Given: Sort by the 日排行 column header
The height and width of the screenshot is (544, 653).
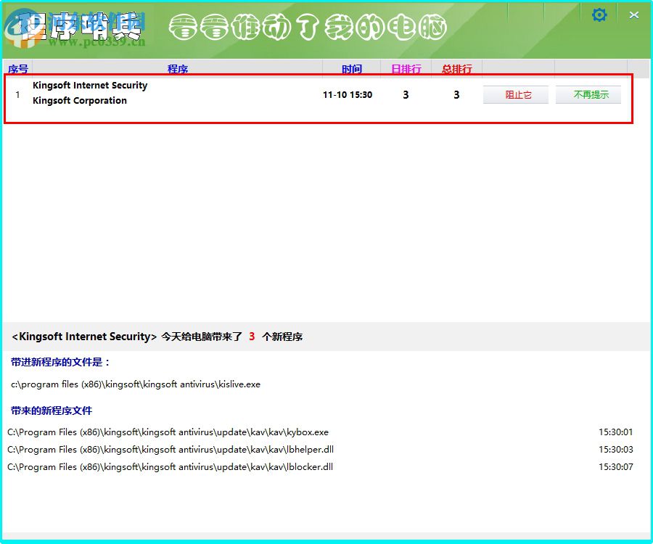Looking at the screenshot, I should pos(406,69).
